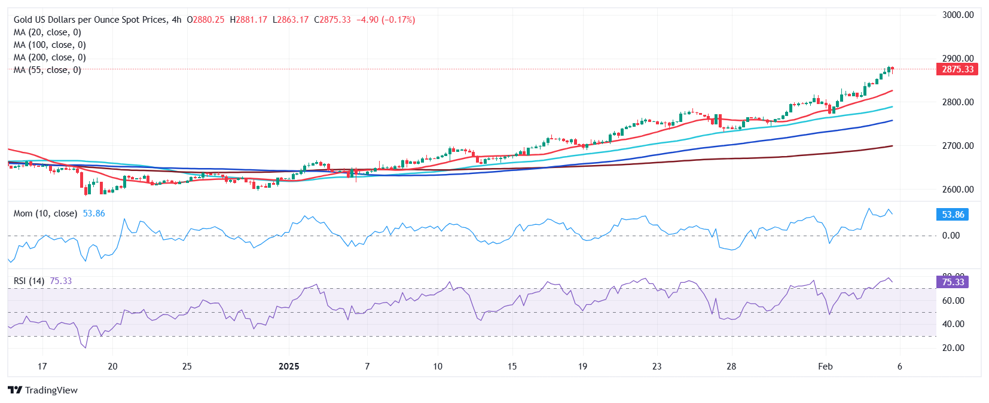Click the 2700.00 price axis label

[957, 146]
